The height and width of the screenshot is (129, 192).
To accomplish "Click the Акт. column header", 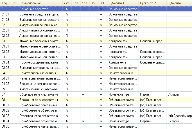I will coord(67,3).
